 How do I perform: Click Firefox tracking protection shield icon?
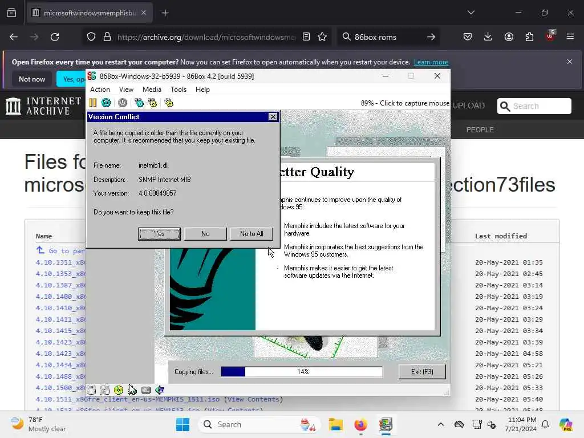91,37
